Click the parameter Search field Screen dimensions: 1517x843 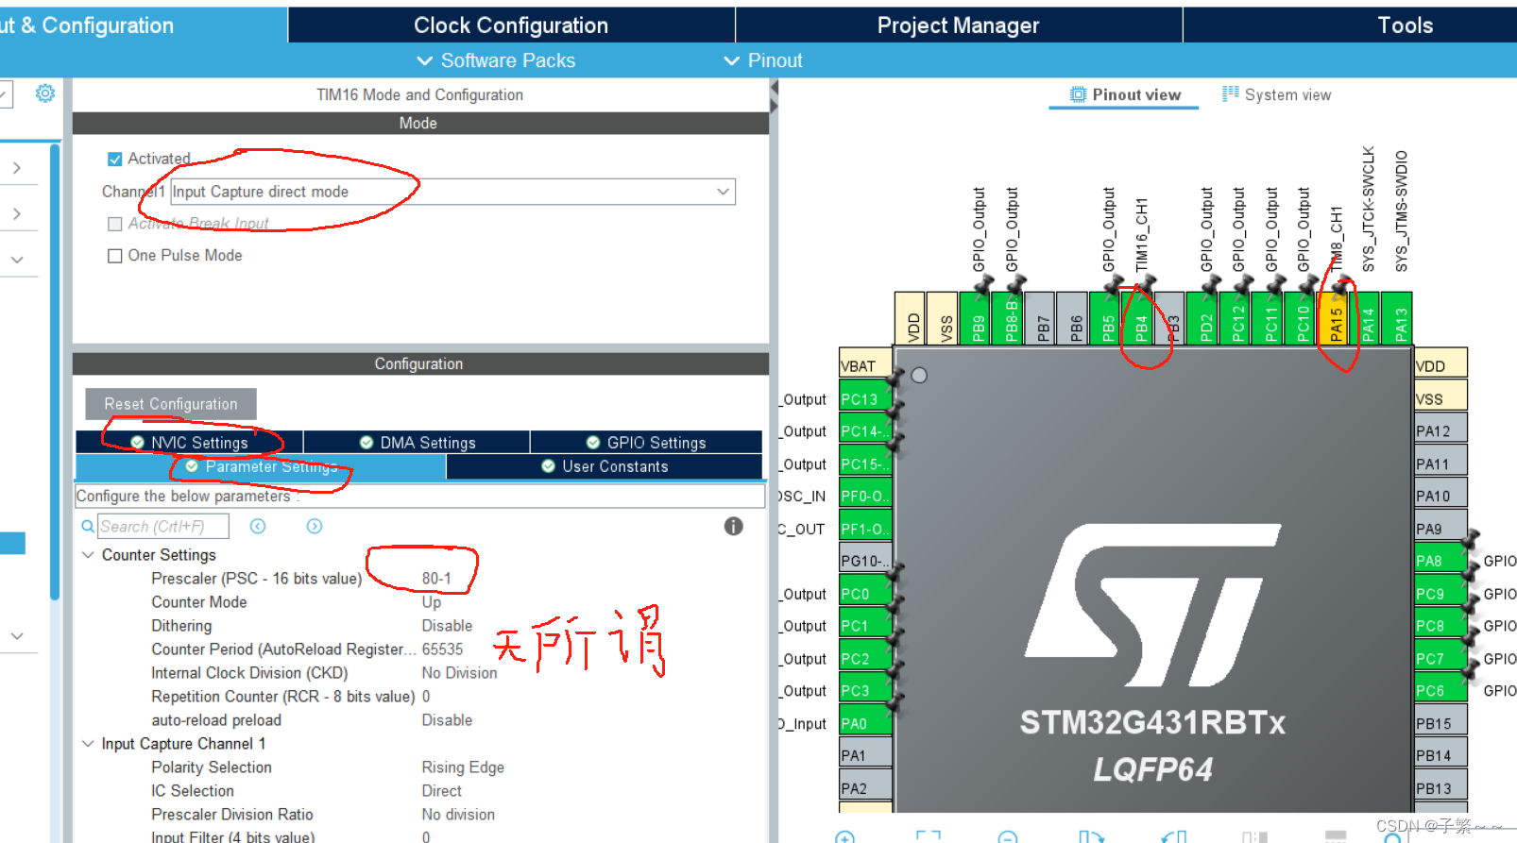tap(163, 527)
